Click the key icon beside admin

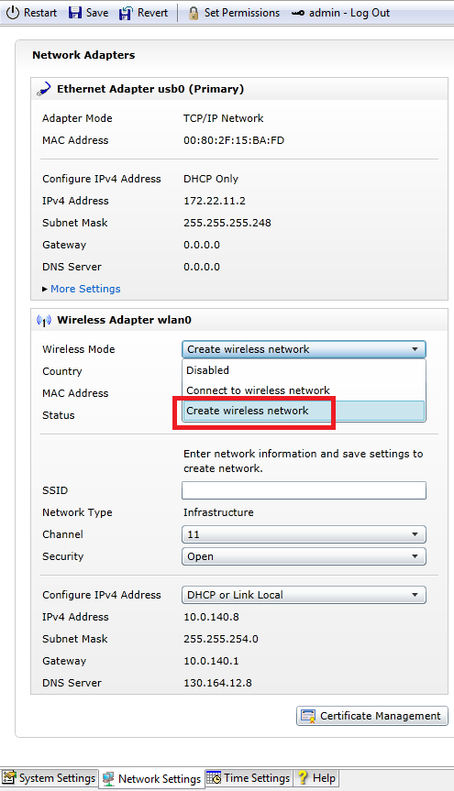(298, 13)
